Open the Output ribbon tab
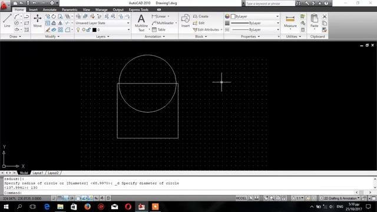The width and height of the screenshot is (377, 212). (118, 9)
